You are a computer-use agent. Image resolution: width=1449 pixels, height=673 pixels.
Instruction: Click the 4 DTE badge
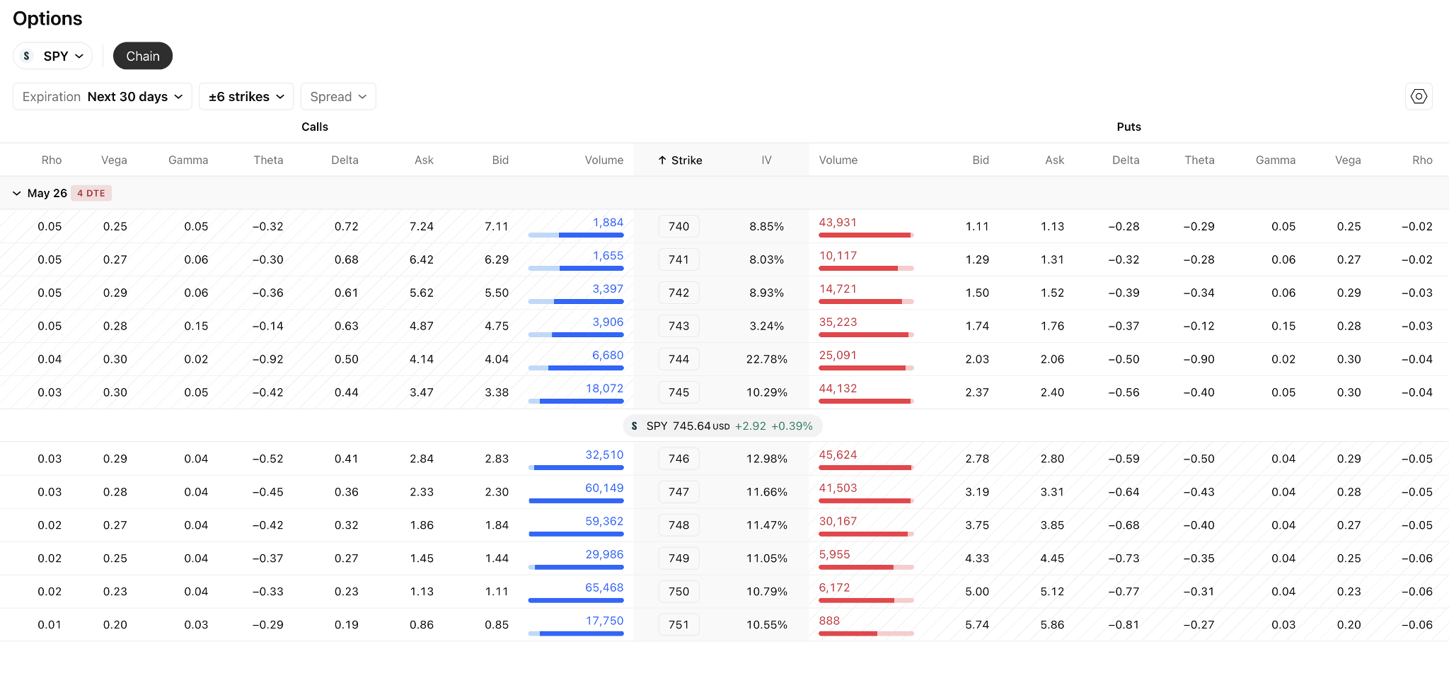pyautogui.click(x=91, y=193)
